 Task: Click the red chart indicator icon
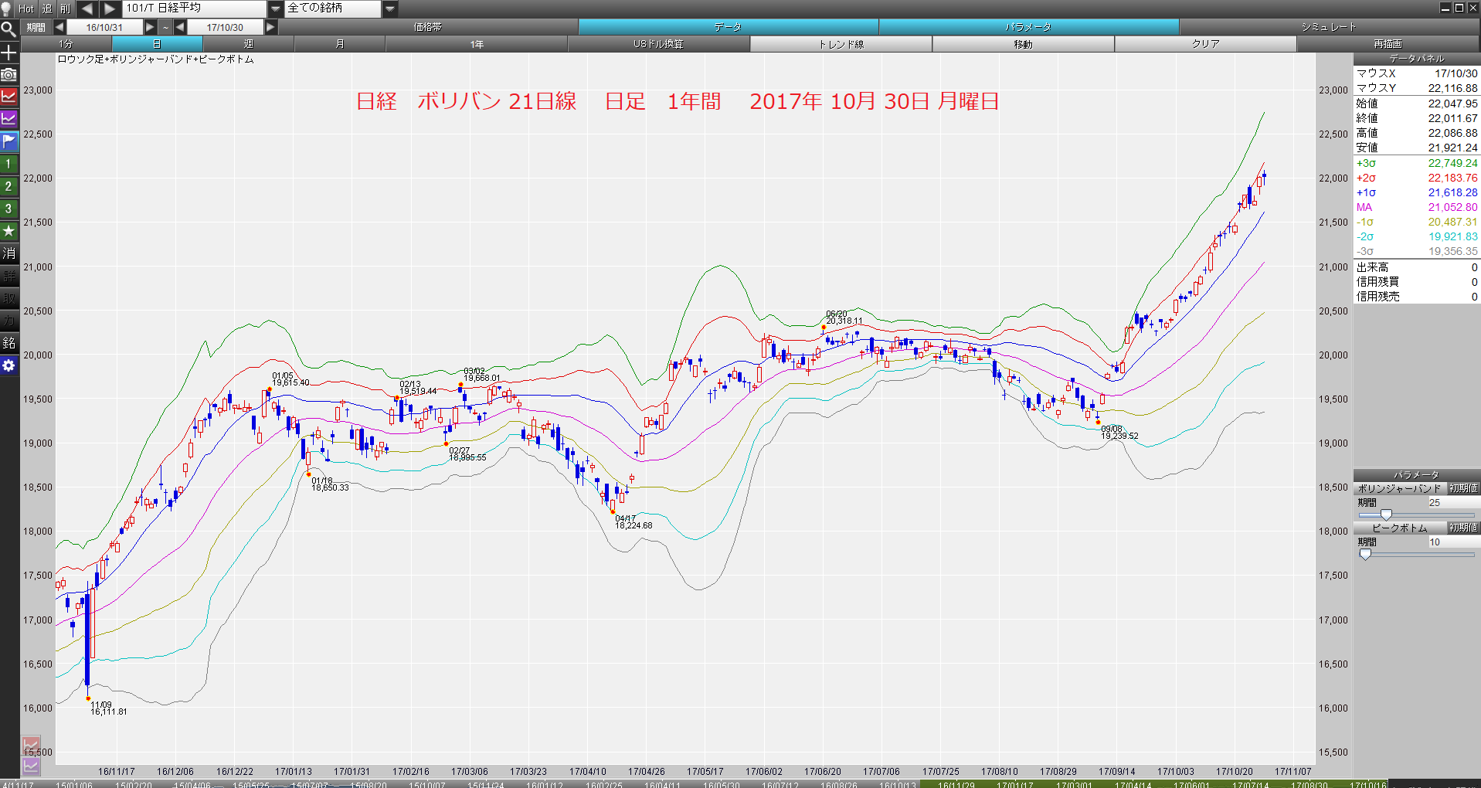pos(8,97)
